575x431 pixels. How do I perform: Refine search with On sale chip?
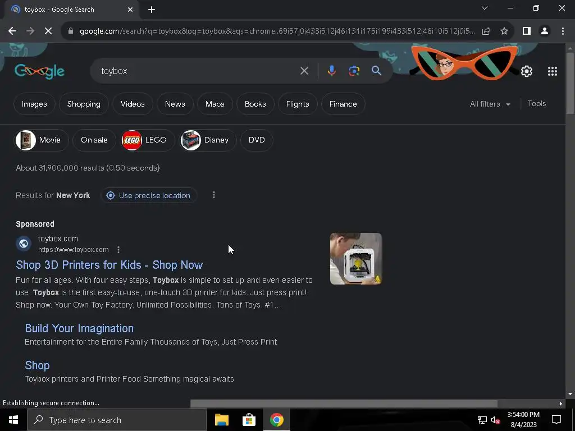point(94,140)
